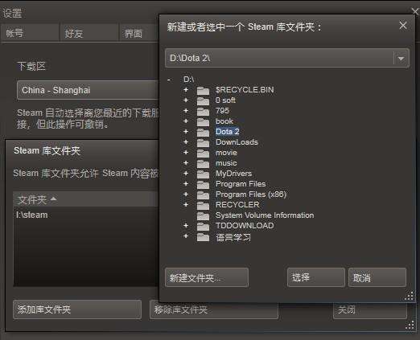Select the I:\steam library folder row
Screen dimensions: 420x340
tap(86, 215)
